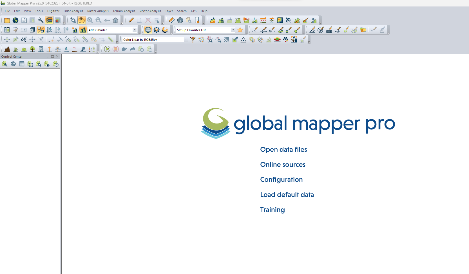The height and width of the screenshot is (274, 469).
Task: Click the Measure tool ruler icon
Action: (x=172, y=20)
